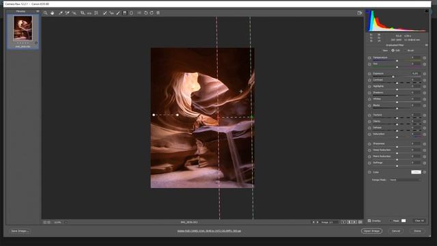Select the Transform tool
This screenshot has width=437, height=246.
[96, 13]
